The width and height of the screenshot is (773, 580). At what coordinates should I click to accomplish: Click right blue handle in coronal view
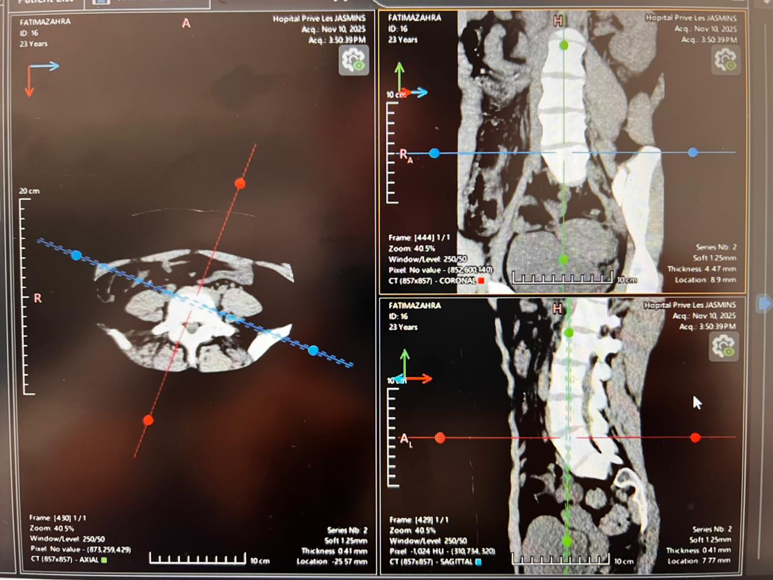[x=693, y=152]
